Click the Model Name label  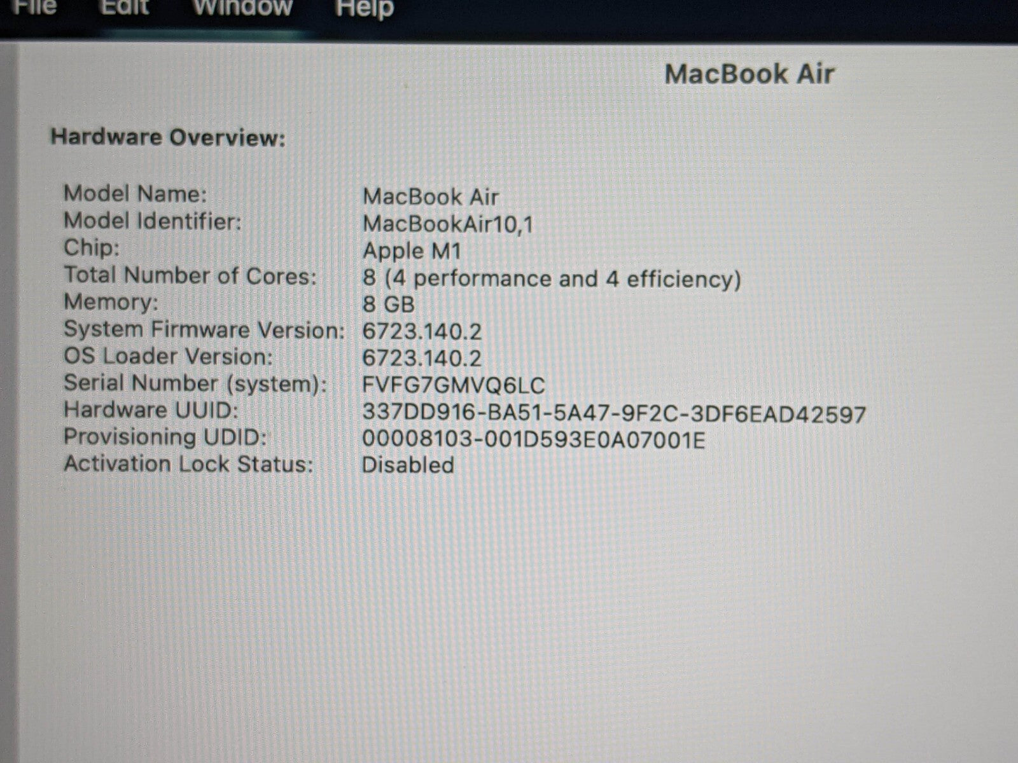pos(135,193)
